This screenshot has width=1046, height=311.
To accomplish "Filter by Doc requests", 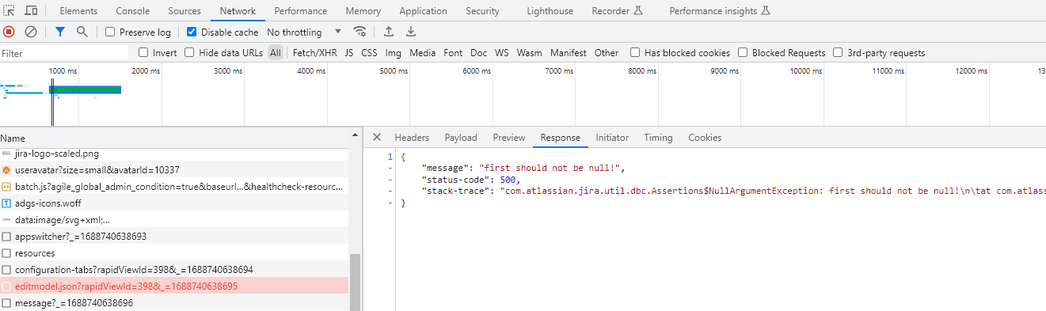I will click(x=478, y=53).
